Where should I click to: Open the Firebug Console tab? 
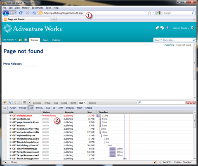pyautogui.click(x=37, y=103)
